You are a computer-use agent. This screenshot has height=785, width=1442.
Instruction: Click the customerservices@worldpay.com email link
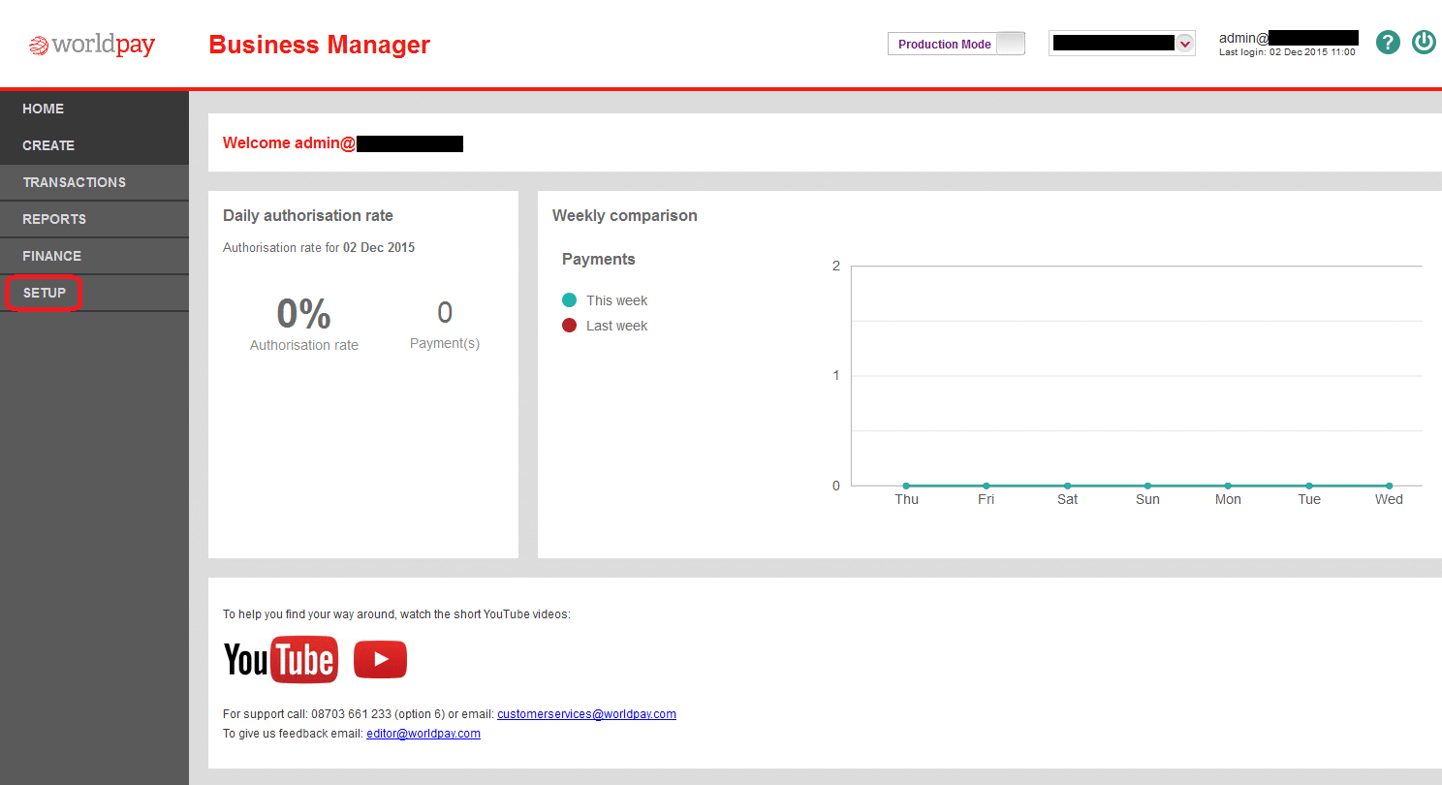coord(586,714)
